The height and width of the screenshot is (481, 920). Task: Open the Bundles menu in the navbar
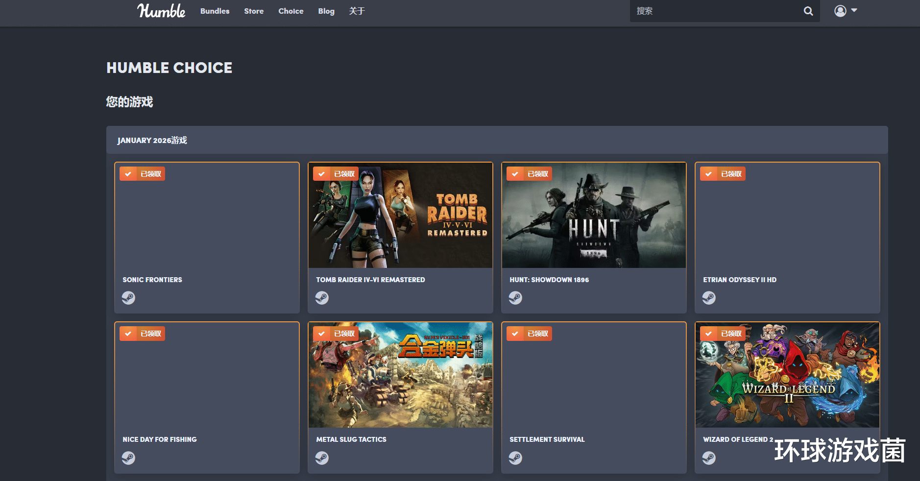[215, 11]
